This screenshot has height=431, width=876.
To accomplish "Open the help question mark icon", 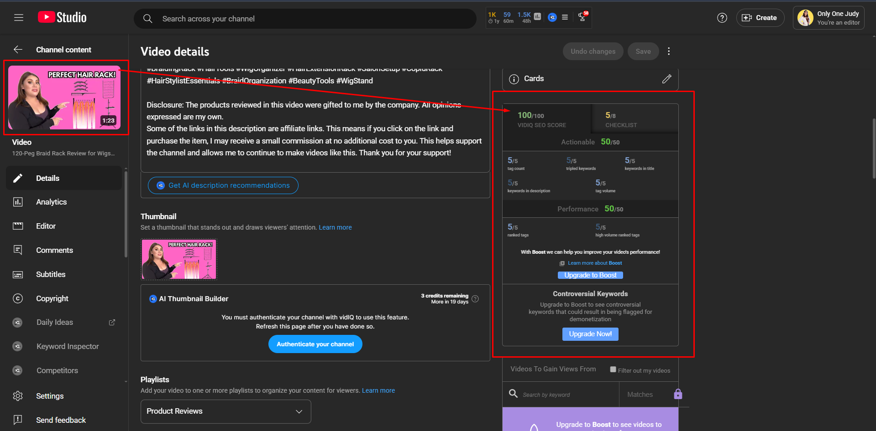I will pyautogui.click(x=722, y=18).
